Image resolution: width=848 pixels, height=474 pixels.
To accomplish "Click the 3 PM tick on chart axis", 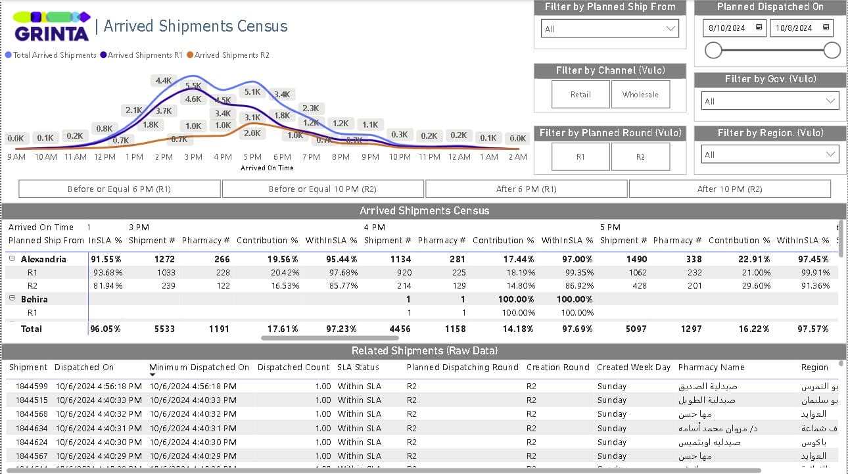I will point(193,157).
